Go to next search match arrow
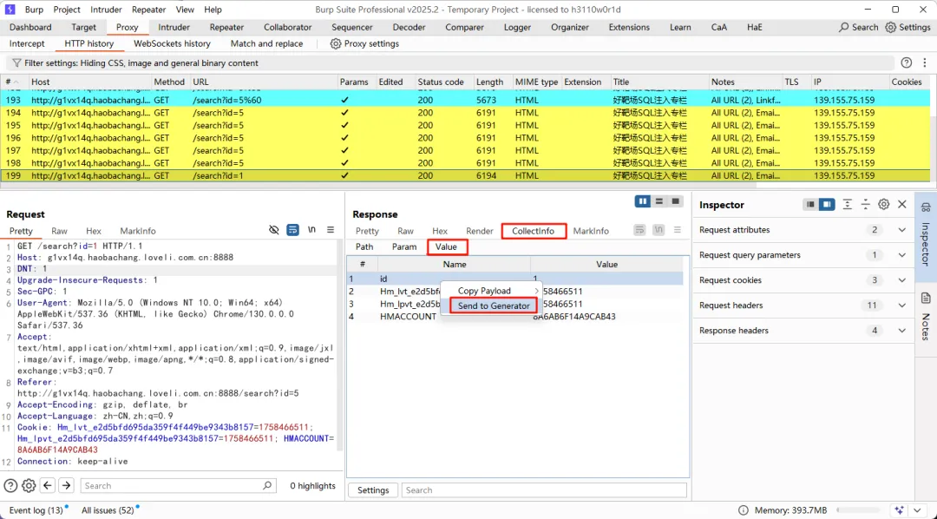Image resolution: width=937 pixels, height=519 pixels. tap(66, 485)
